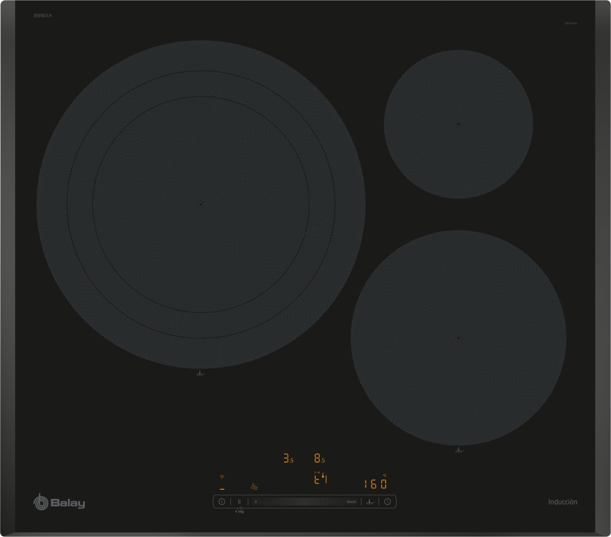
Task: Tap the pan symbol below the bottom-right zone
Action: [458, 450]
